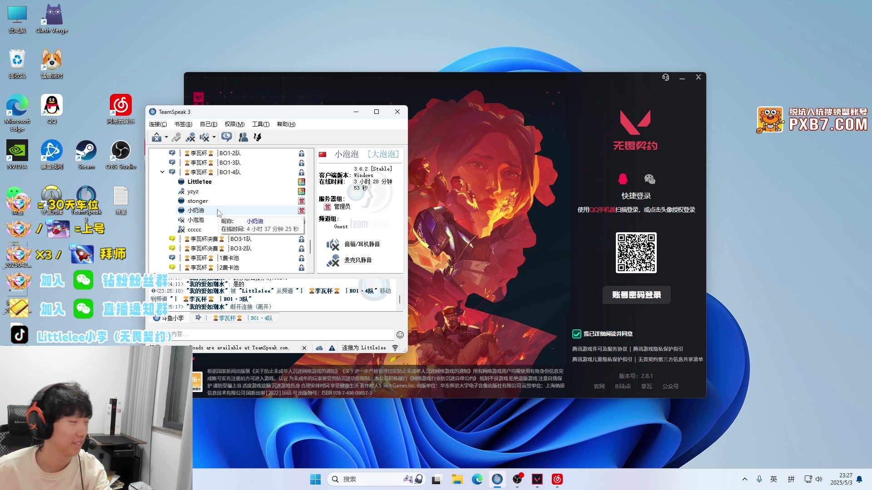The width and height of the screenshot is (872, 490).
Task: Click the chat message input field
Action: 272,334
